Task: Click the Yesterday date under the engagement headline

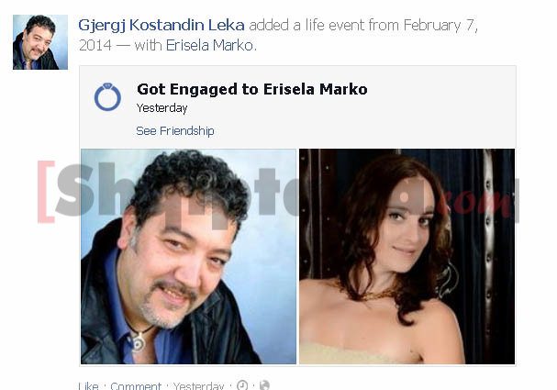Action: [x=162, y=108]
